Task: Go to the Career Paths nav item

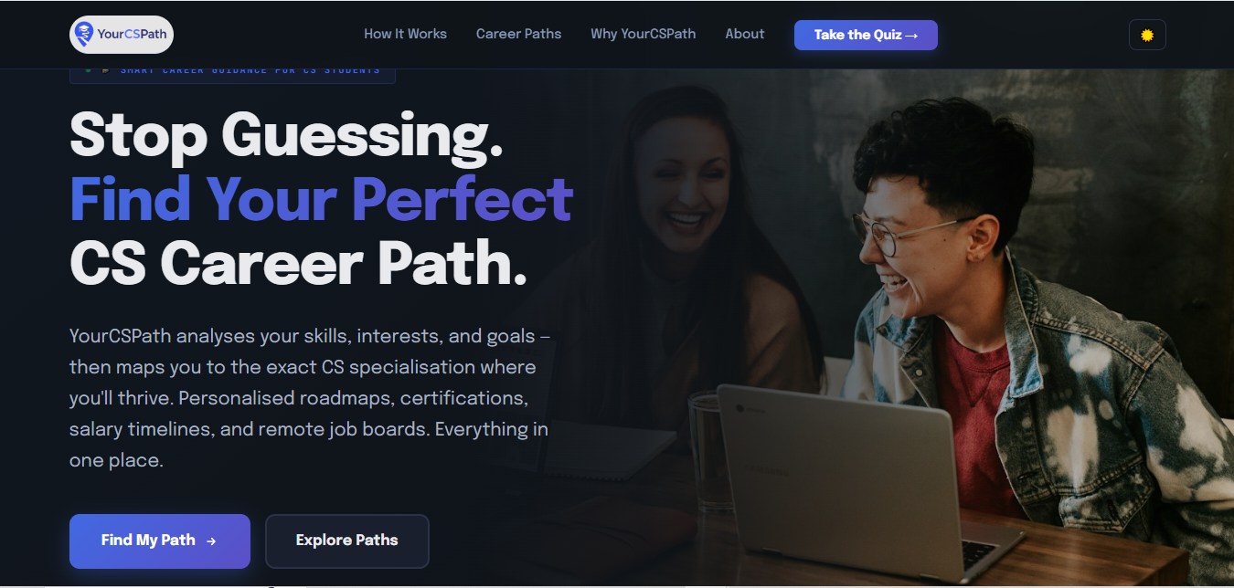Action: point(518,34)
